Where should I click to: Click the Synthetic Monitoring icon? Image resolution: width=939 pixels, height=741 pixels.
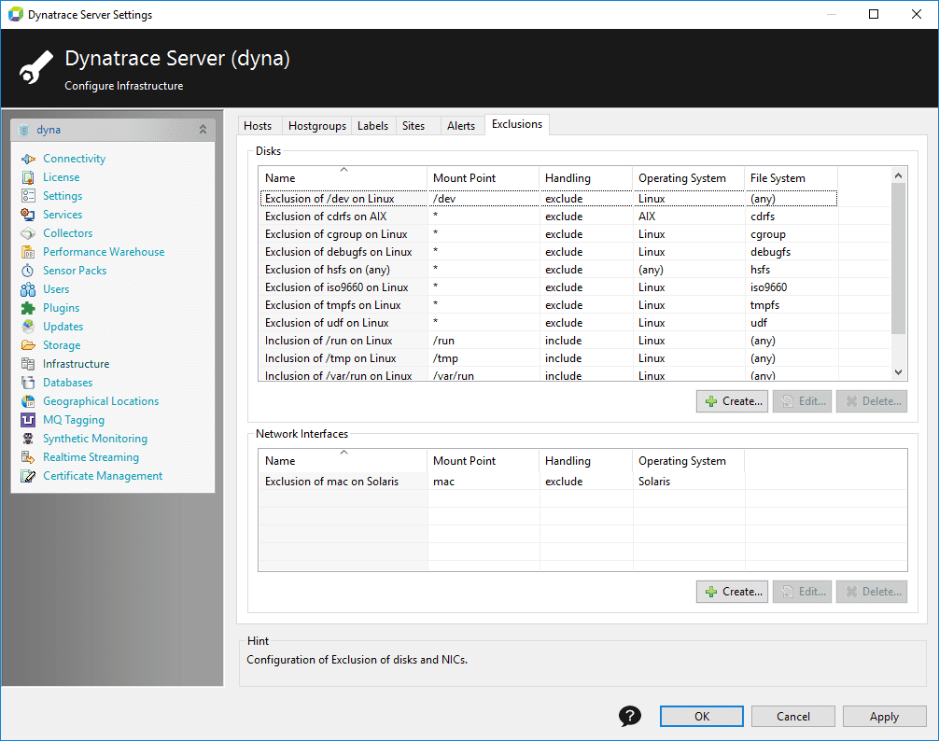[28, 439]
